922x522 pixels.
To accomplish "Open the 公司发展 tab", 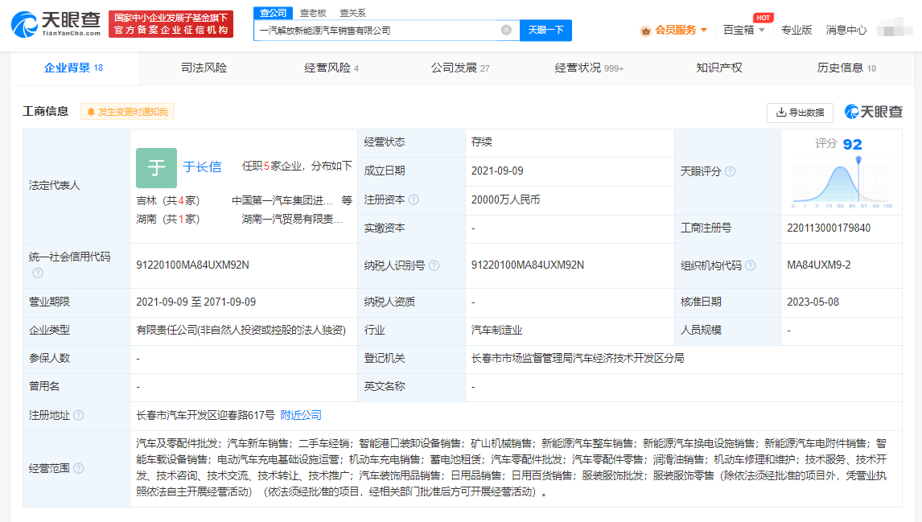I will point(460,68).
